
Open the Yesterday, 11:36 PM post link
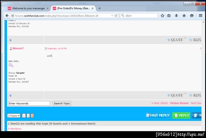pos(57,49)
